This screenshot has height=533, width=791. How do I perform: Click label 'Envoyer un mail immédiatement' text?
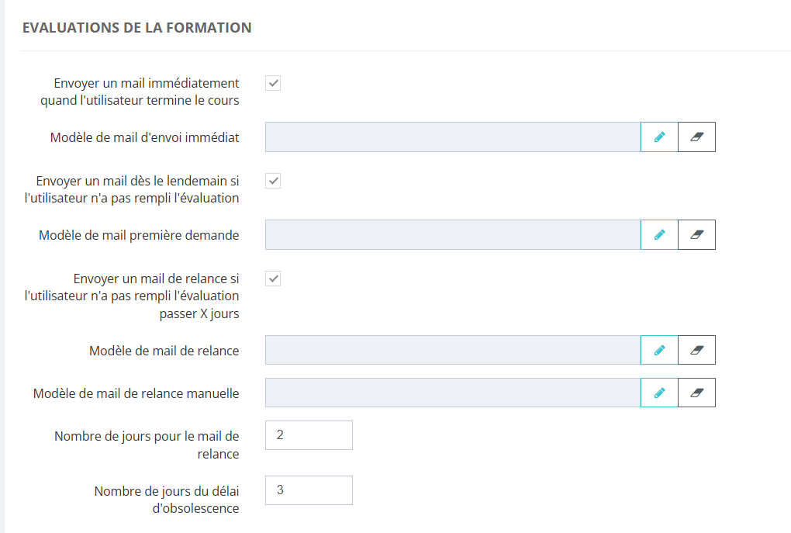tap(147, 83)
